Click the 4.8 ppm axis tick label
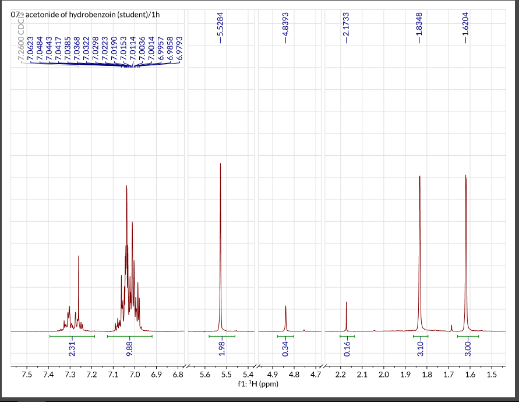Screen dimensions: 519x402 (294, 375)
